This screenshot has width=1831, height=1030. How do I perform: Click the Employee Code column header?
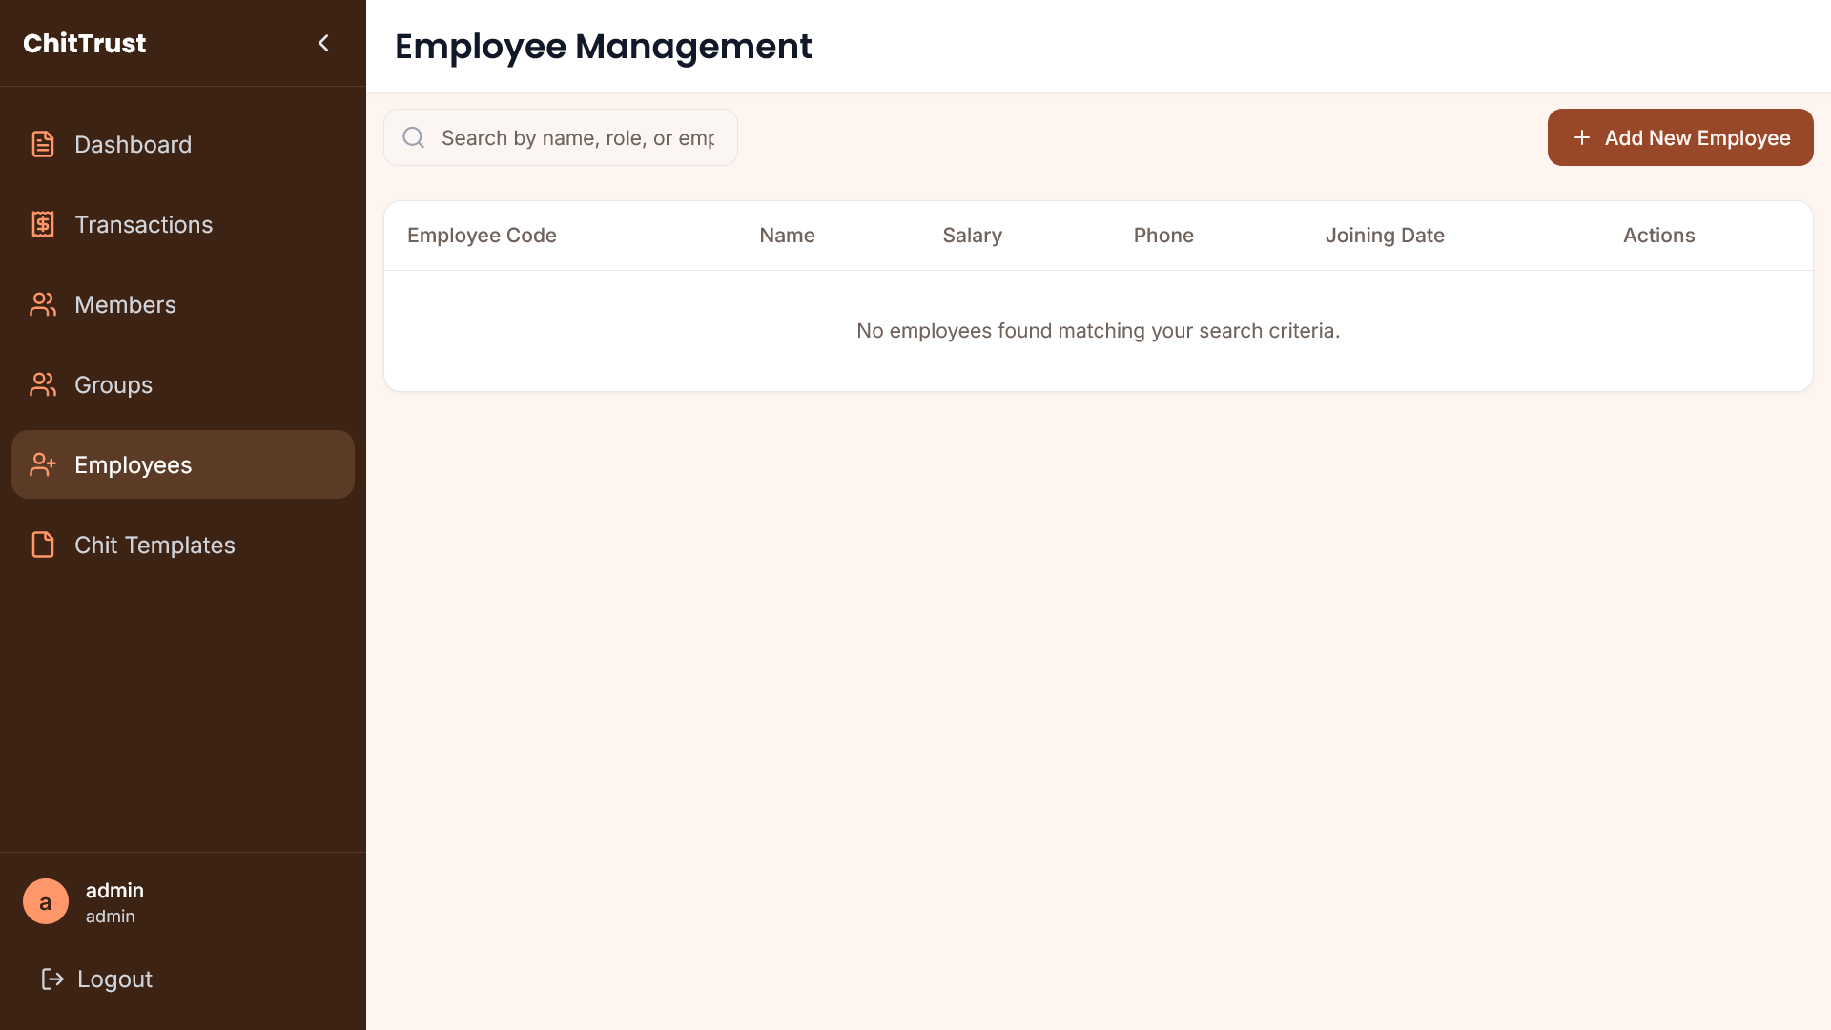(x=482, y=236)
